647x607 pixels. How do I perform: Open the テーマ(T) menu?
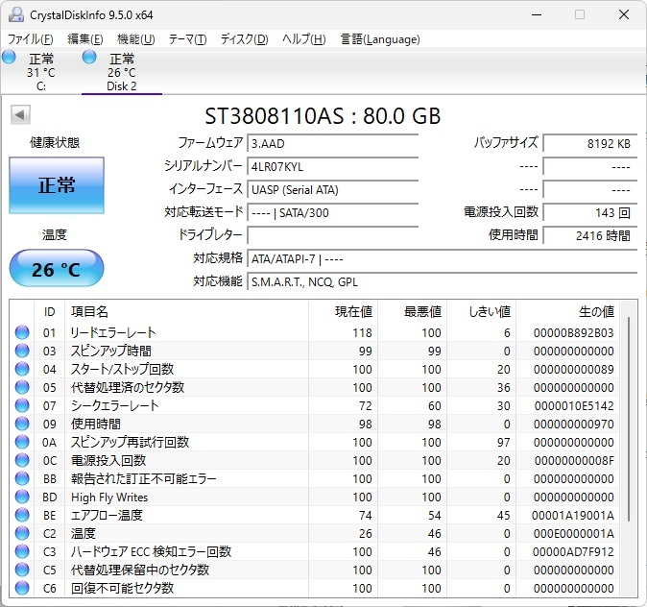pos(188,39)
